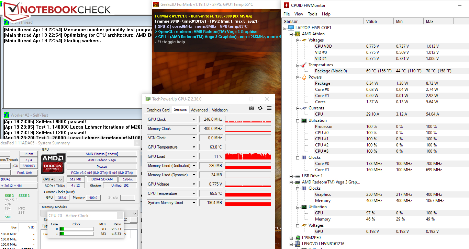Click the Currents waveform icon
The width and height of the screenshot is (469, 249).
tap(304, 108)
